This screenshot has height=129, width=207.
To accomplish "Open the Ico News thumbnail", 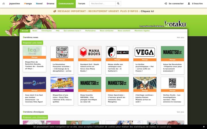I will (x=34, y=51).
